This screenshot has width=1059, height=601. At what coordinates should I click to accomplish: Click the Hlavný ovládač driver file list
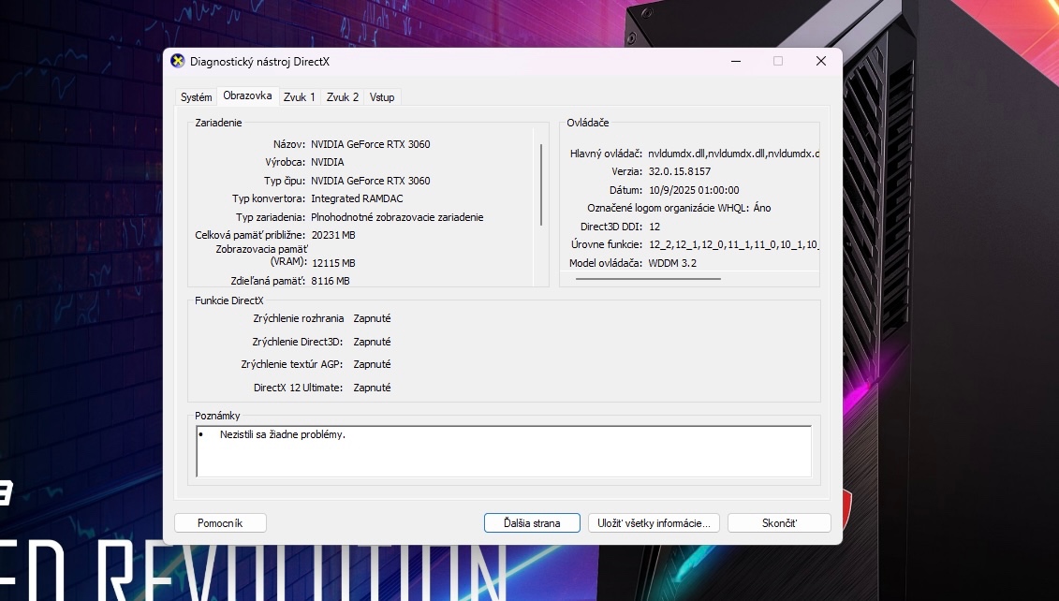[x=733, y=154]
